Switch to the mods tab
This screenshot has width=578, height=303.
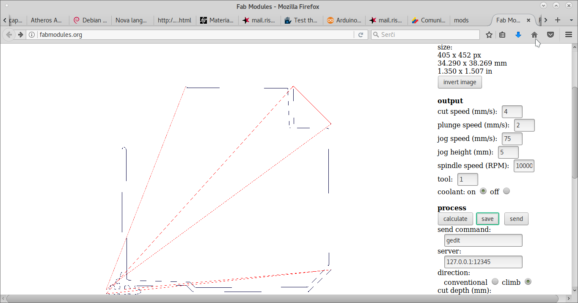(470, 20)
